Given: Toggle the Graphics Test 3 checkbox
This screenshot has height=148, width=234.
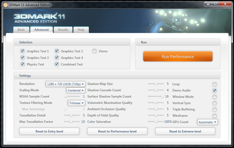Looking at the screenshot, I should [x=23, y=58].
